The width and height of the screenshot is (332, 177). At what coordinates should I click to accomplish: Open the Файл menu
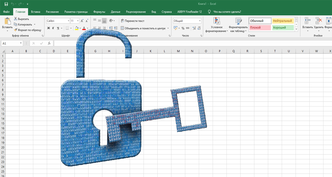[x=6, y=12]
